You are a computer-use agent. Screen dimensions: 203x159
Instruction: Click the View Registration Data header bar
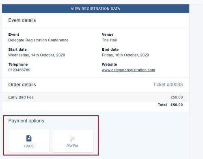tap(95, 9)
